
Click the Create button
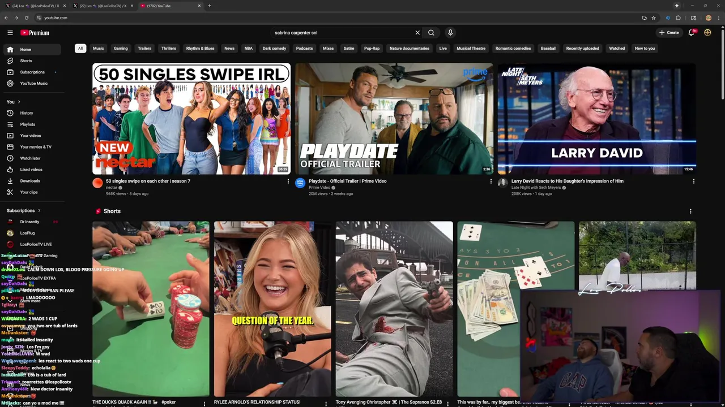coord(669,33)
